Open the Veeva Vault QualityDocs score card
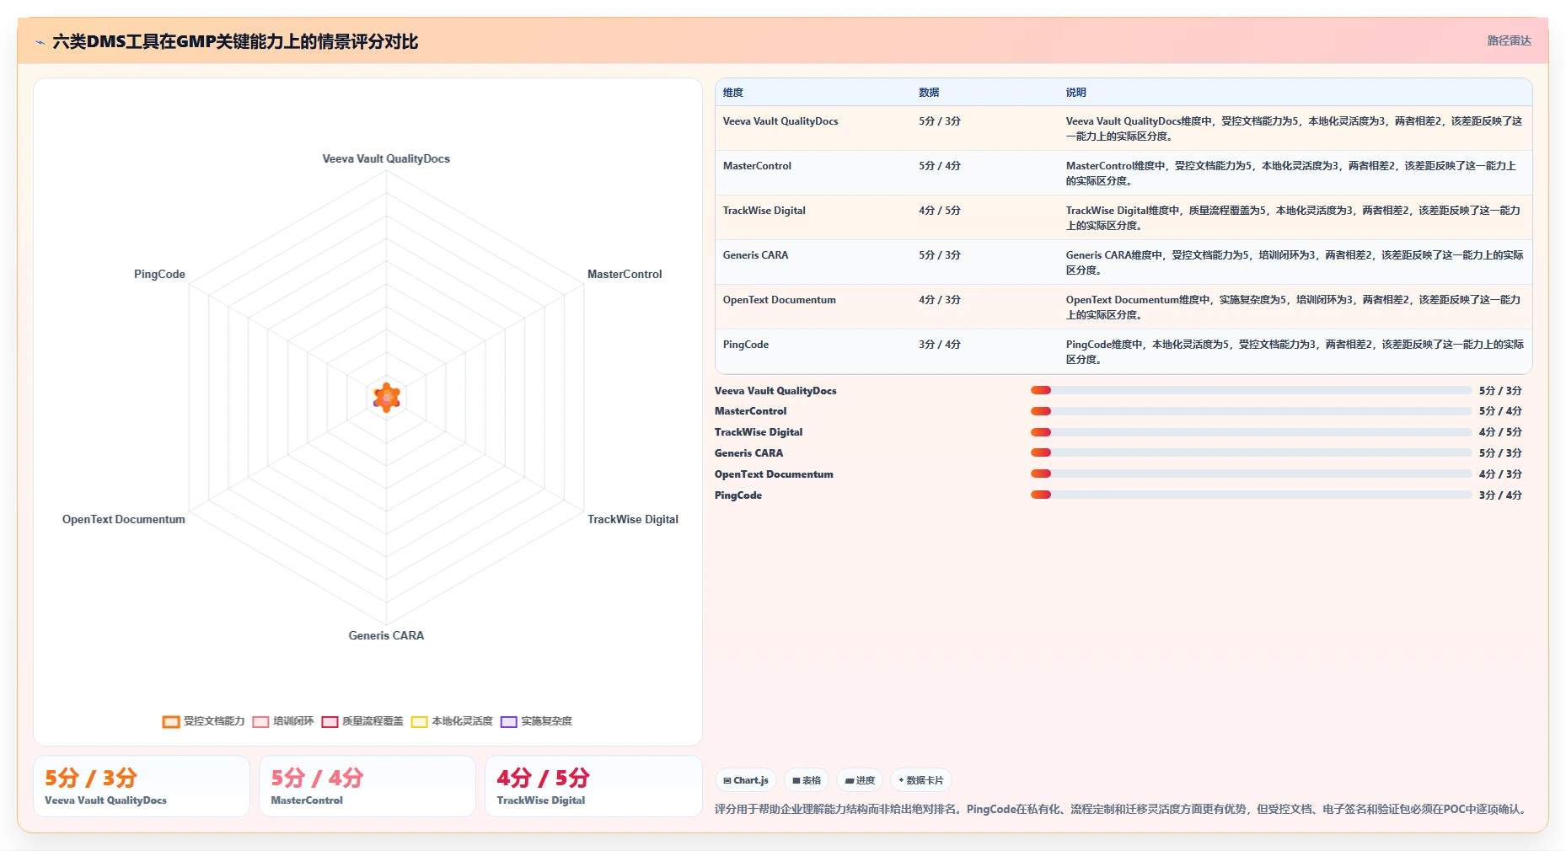Viewport: 1566px width, 851px height. tap(142, 786)
